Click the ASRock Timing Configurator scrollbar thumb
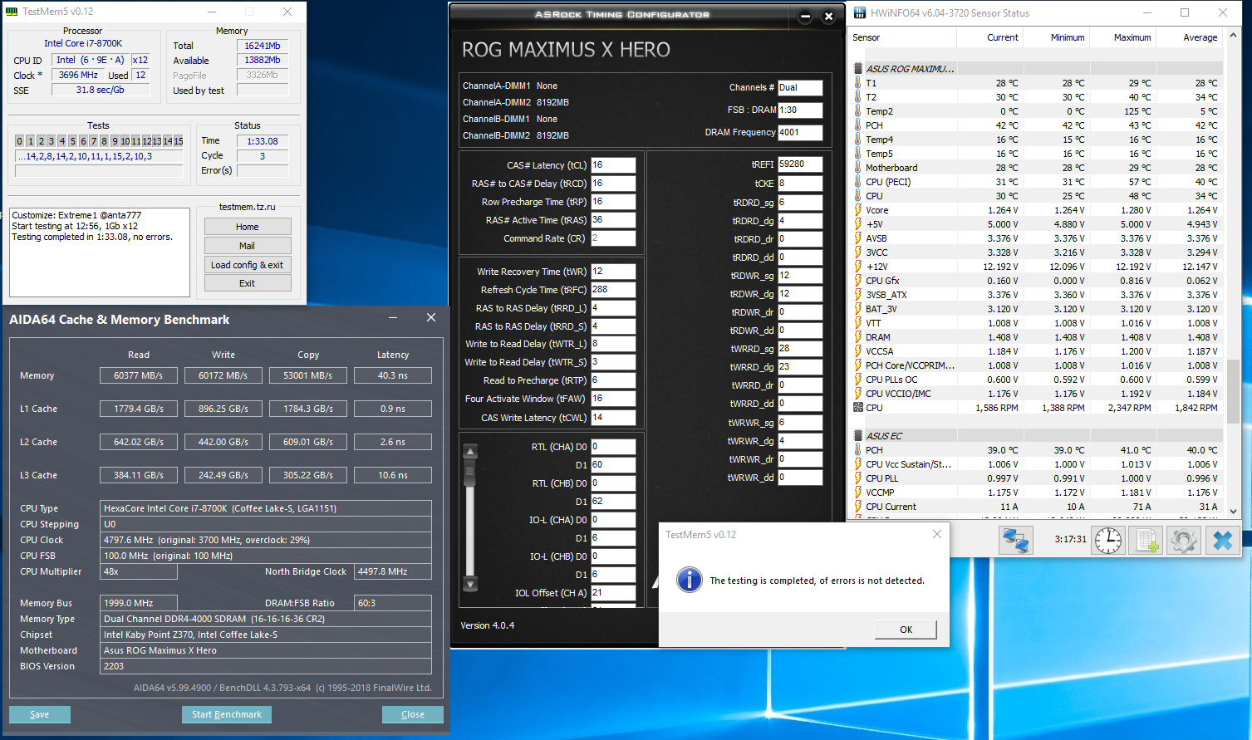This screenshot has height=740, width=1252. (x=470, y=473)
